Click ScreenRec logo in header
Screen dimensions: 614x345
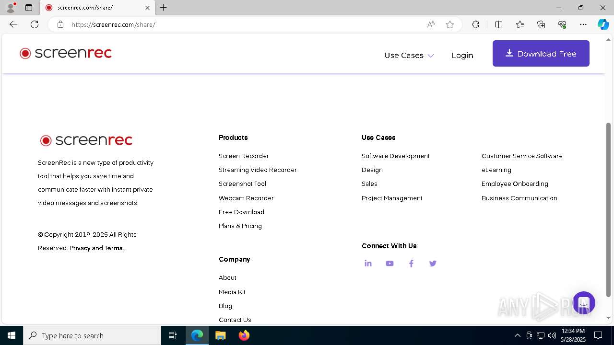click(x=66, y=53)
